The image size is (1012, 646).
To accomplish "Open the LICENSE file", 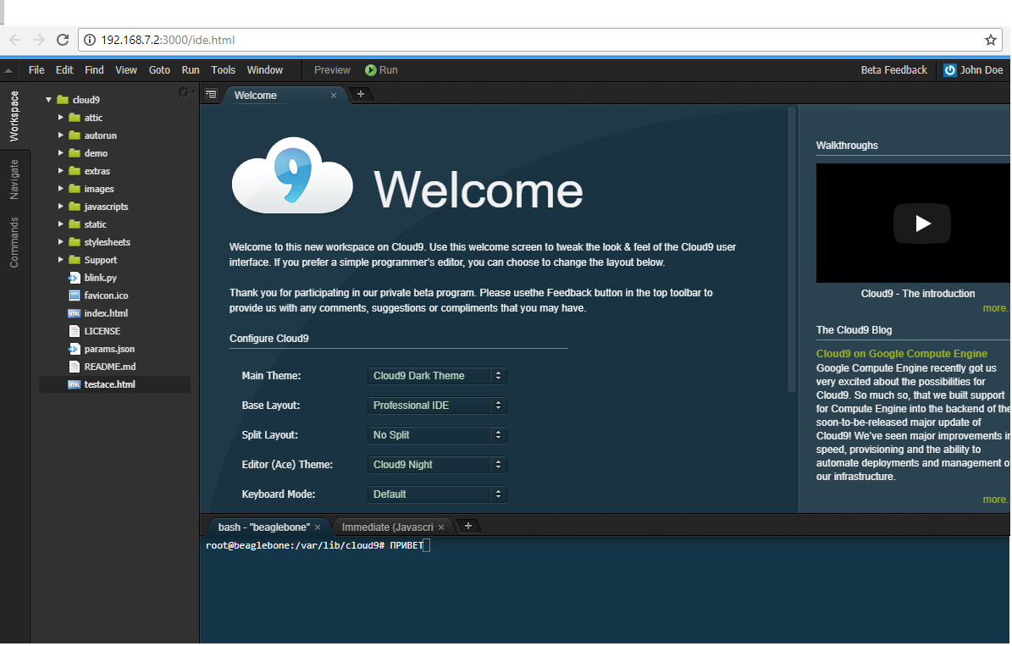I will pyautogui.click(x=102, y=331).
